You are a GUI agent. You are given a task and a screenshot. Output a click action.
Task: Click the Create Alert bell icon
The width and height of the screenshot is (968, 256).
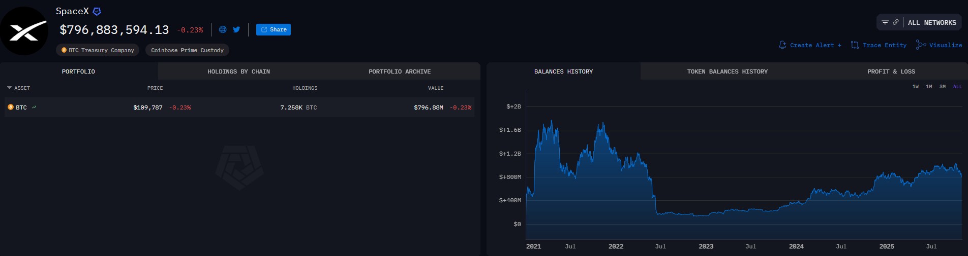[782, 45]
